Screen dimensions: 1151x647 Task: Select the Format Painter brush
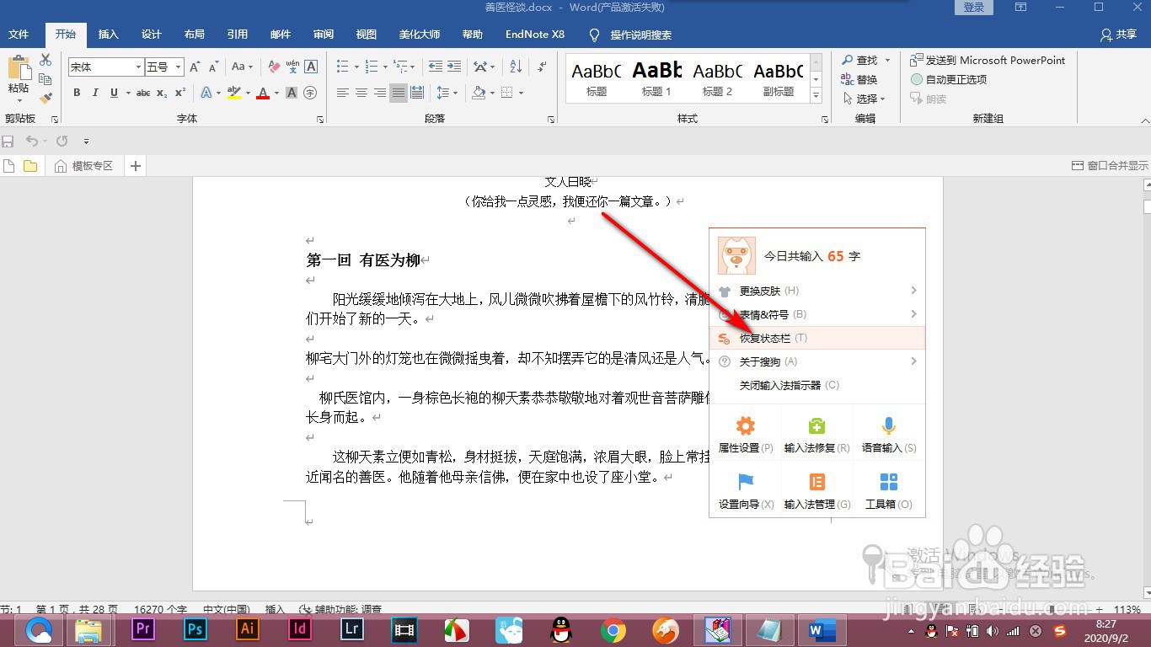coord(46,98)
